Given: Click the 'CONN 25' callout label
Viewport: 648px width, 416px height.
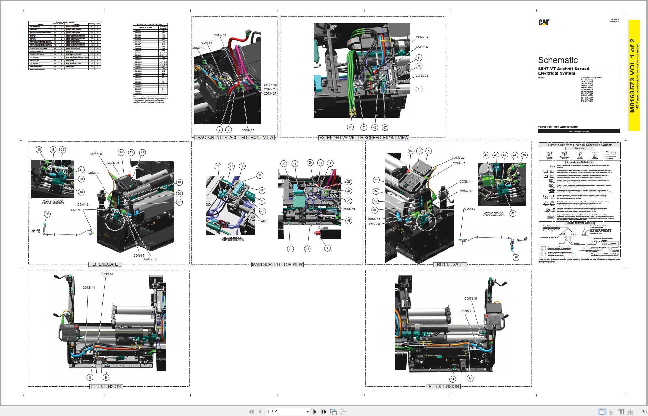Looking at the screenshot, I should (x=248, y=130).
